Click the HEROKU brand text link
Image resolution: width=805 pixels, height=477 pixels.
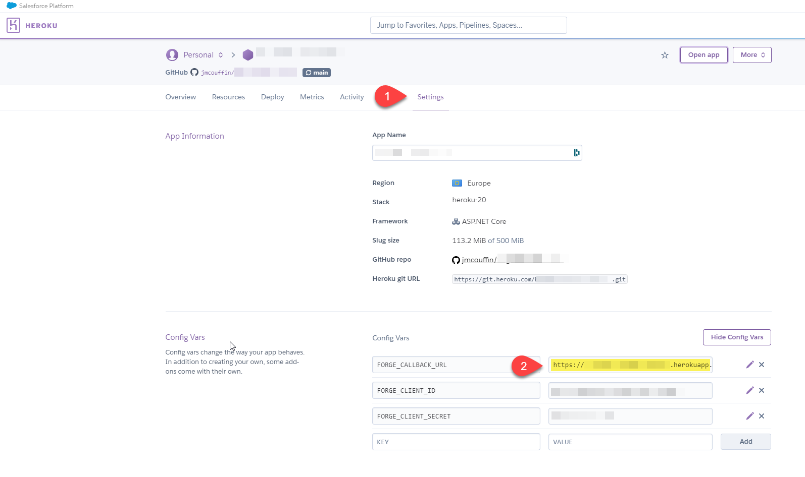coord(41,26)
